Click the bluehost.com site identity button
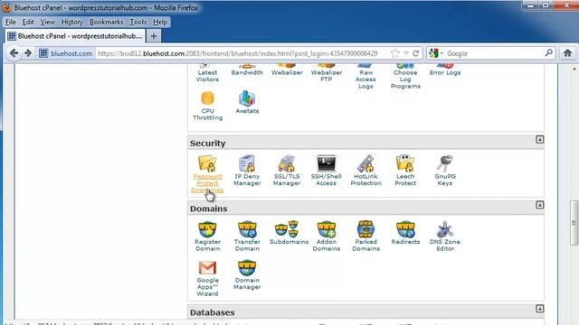The height and width of the screenshot is (325, 579). [66, 53]
